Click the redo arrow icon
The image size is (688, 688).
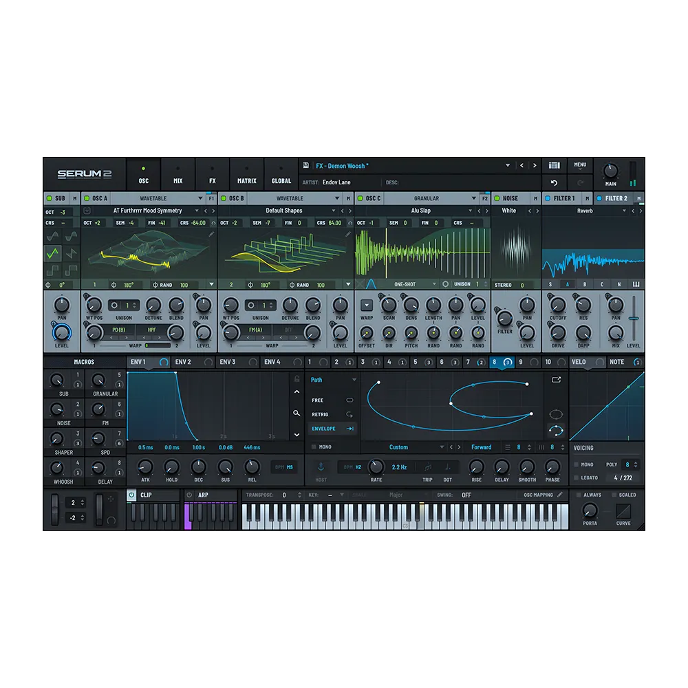point(580,182)
